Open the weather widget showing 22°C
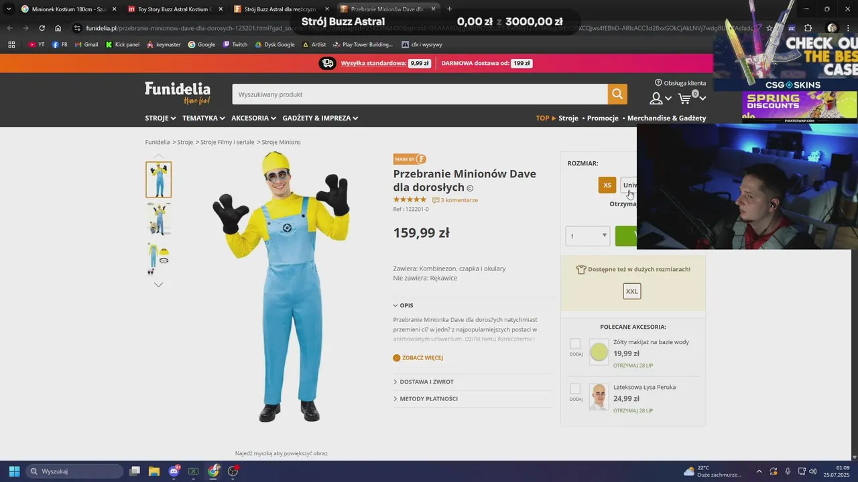This screenshot has width=858, height=482. pyautogui.click(x=712, y=471)
